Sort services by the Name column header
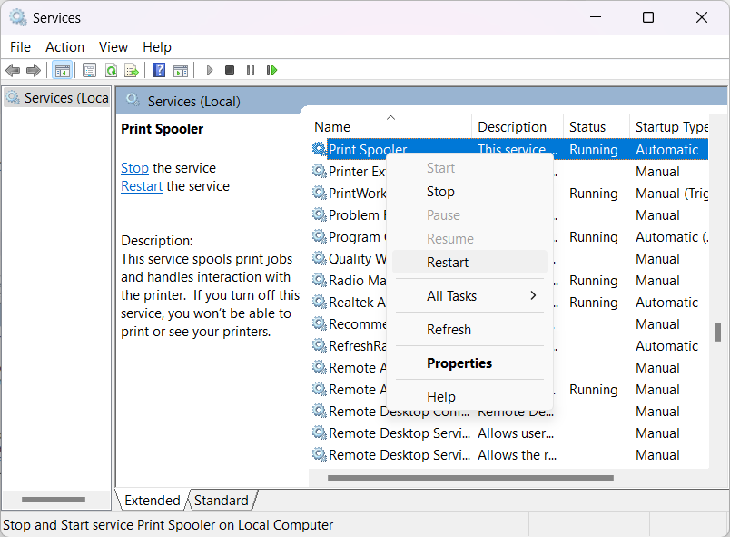The width and height of the screenshot is (730, 537). click(x=390, y=126)
